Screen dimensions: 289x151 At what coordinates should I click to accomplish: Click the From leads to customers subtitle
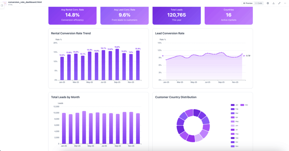(124, 20)
